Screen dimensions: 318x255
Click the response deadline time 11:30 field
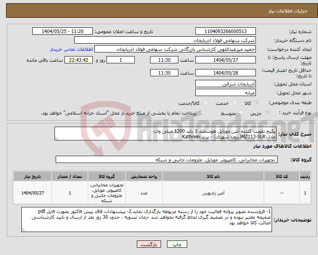pyautogui.click(x=164, y=60)
